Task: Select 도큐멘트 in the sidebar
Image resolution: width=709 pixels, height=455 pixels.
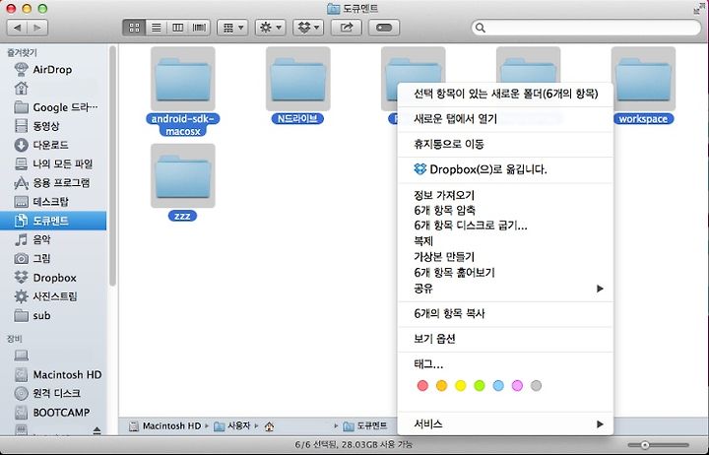Action: tap(53, 221)
